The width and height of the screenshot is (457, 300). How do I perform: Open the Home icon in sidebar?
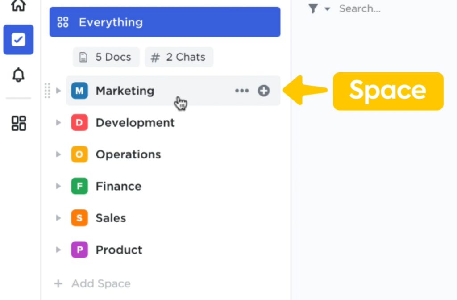[18, 5]
